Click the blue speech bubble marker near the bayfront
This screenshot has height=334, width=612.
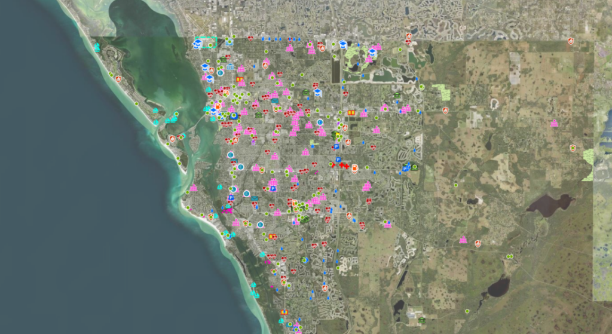pyautogui.click(x=234, y=115)
